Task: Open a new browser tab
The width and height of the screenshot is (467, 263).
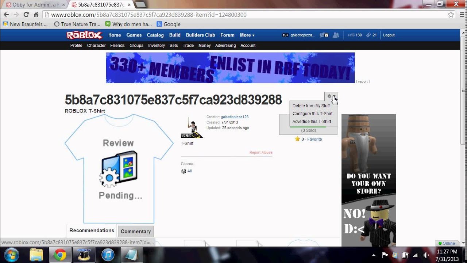Action: [140, 5]
